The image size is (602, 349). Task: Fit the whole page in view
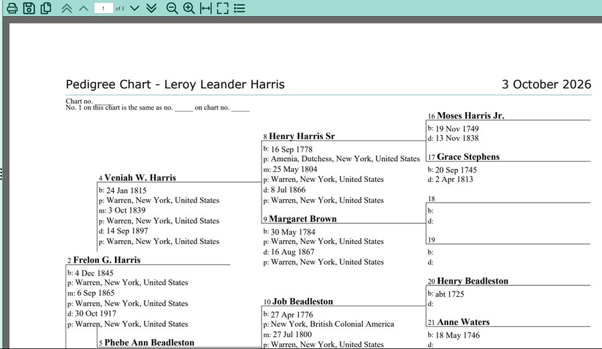pos(223,8)
